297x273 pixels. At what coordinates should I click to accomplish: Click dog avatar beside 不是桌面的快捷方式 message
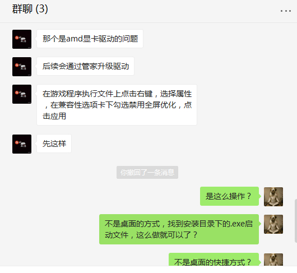coord(273,260)
